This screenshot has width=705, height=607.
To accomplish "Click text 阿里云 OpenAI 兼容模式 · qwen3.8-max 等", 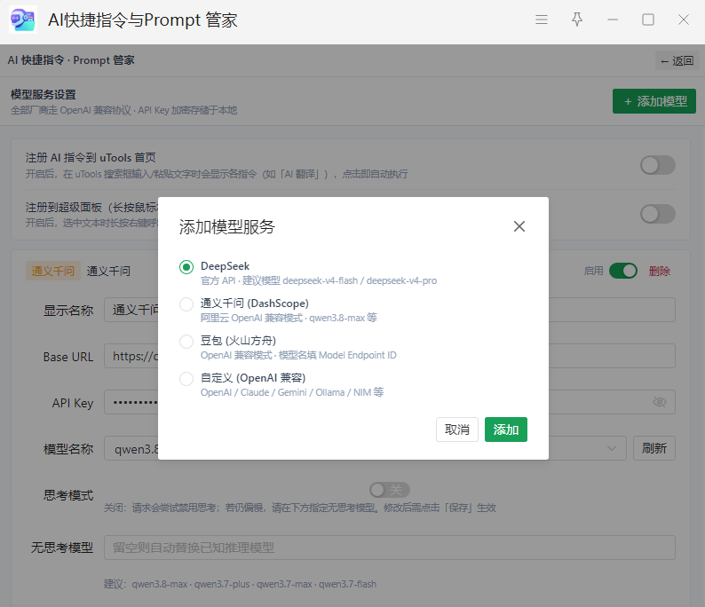I will pos(289,318).
